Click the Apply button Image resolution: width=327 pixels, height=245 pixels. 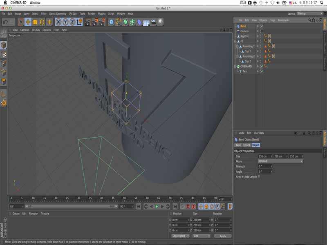point(223,236)
